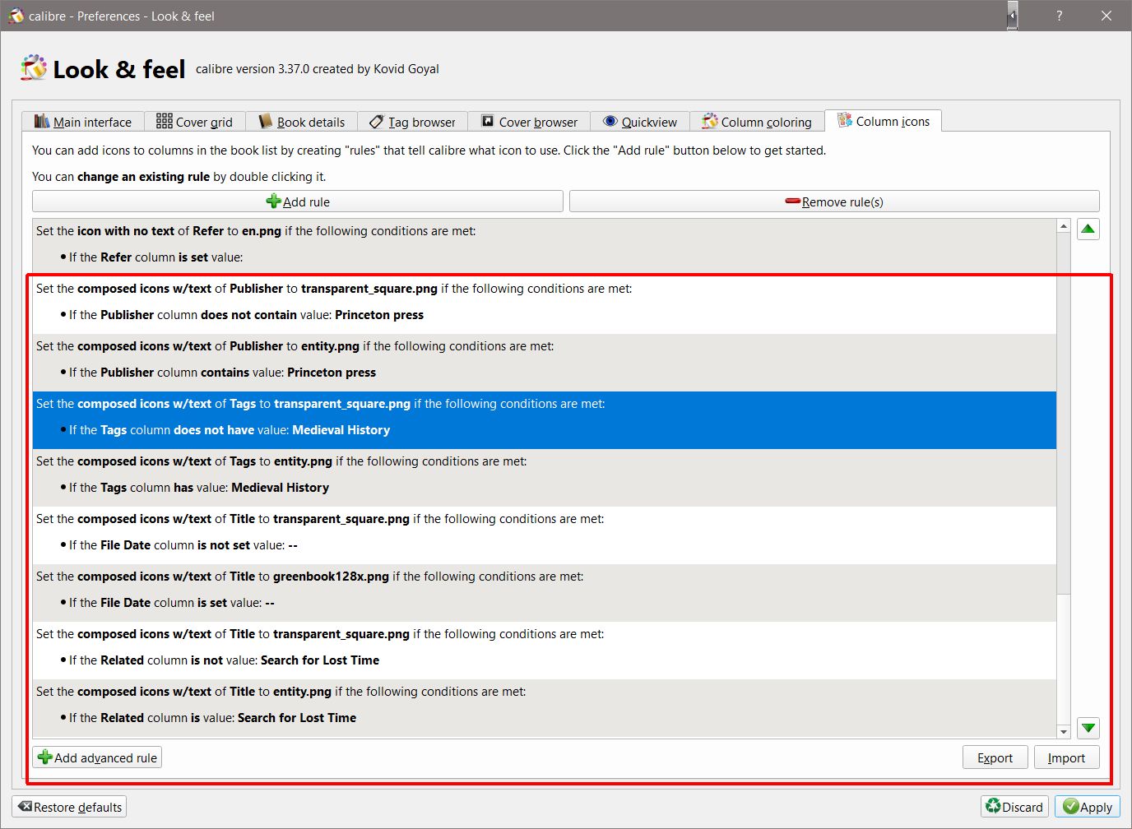Screen dimensions: 1132x829
Task: Import column icon rules
Action: (x=1067, y=757)
